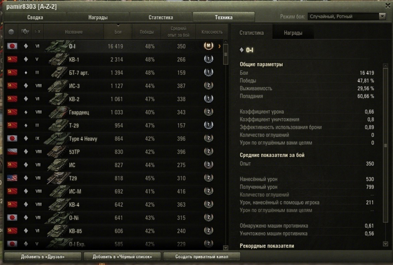Sort by Бои column header
Screen dimensions: 393x265
pos(118,32)
